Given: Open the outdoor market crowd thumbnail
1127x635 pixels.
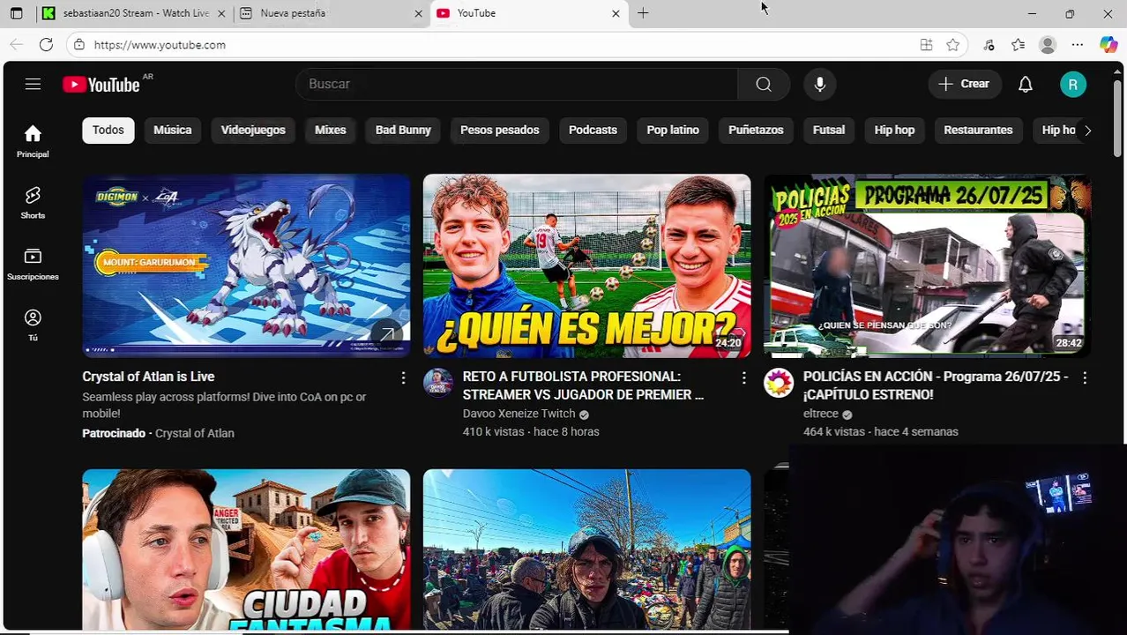Looking at the screenshot, I should (x=586, y=549).
